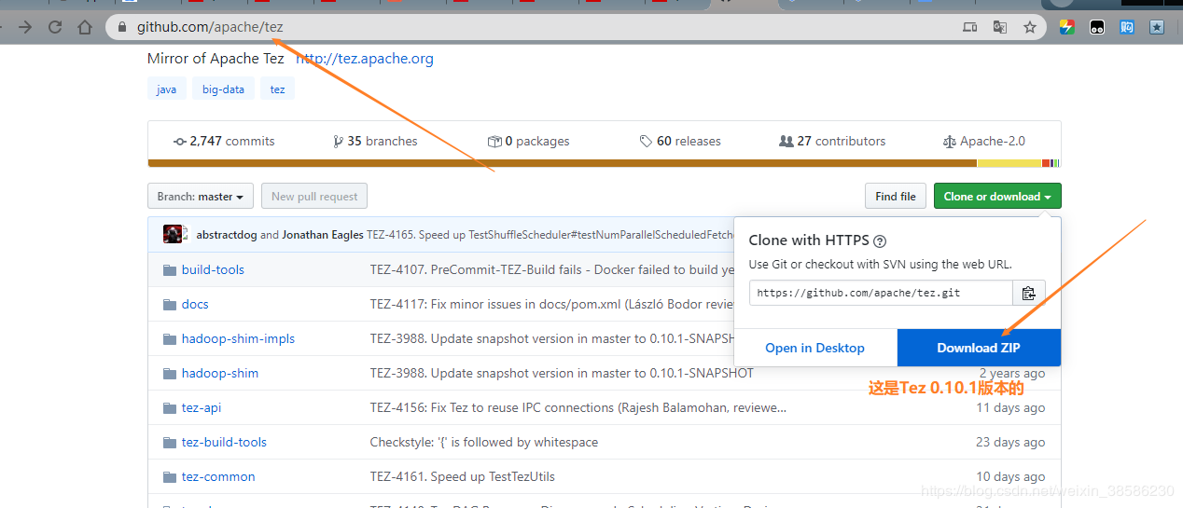The image size is (1183, 508).
Task: Open help icon beside Clone with HTTPS
Action: (879, 240)
